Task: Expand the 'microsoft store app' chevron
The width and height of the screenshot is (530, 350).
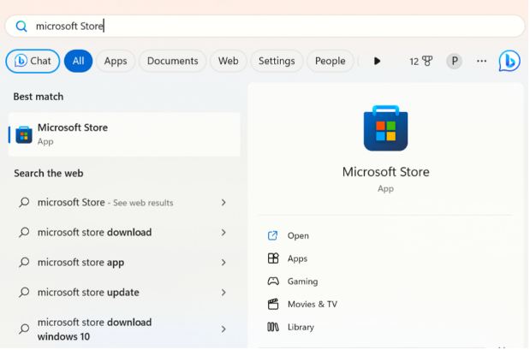Action: point(223,263)
